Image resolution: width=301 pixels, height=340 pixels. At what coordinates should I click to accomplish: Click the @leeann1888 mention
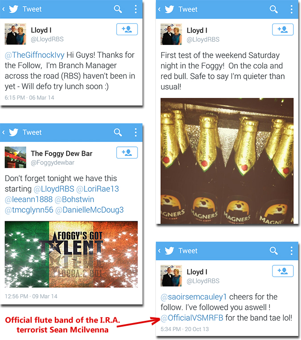[28, 199]
